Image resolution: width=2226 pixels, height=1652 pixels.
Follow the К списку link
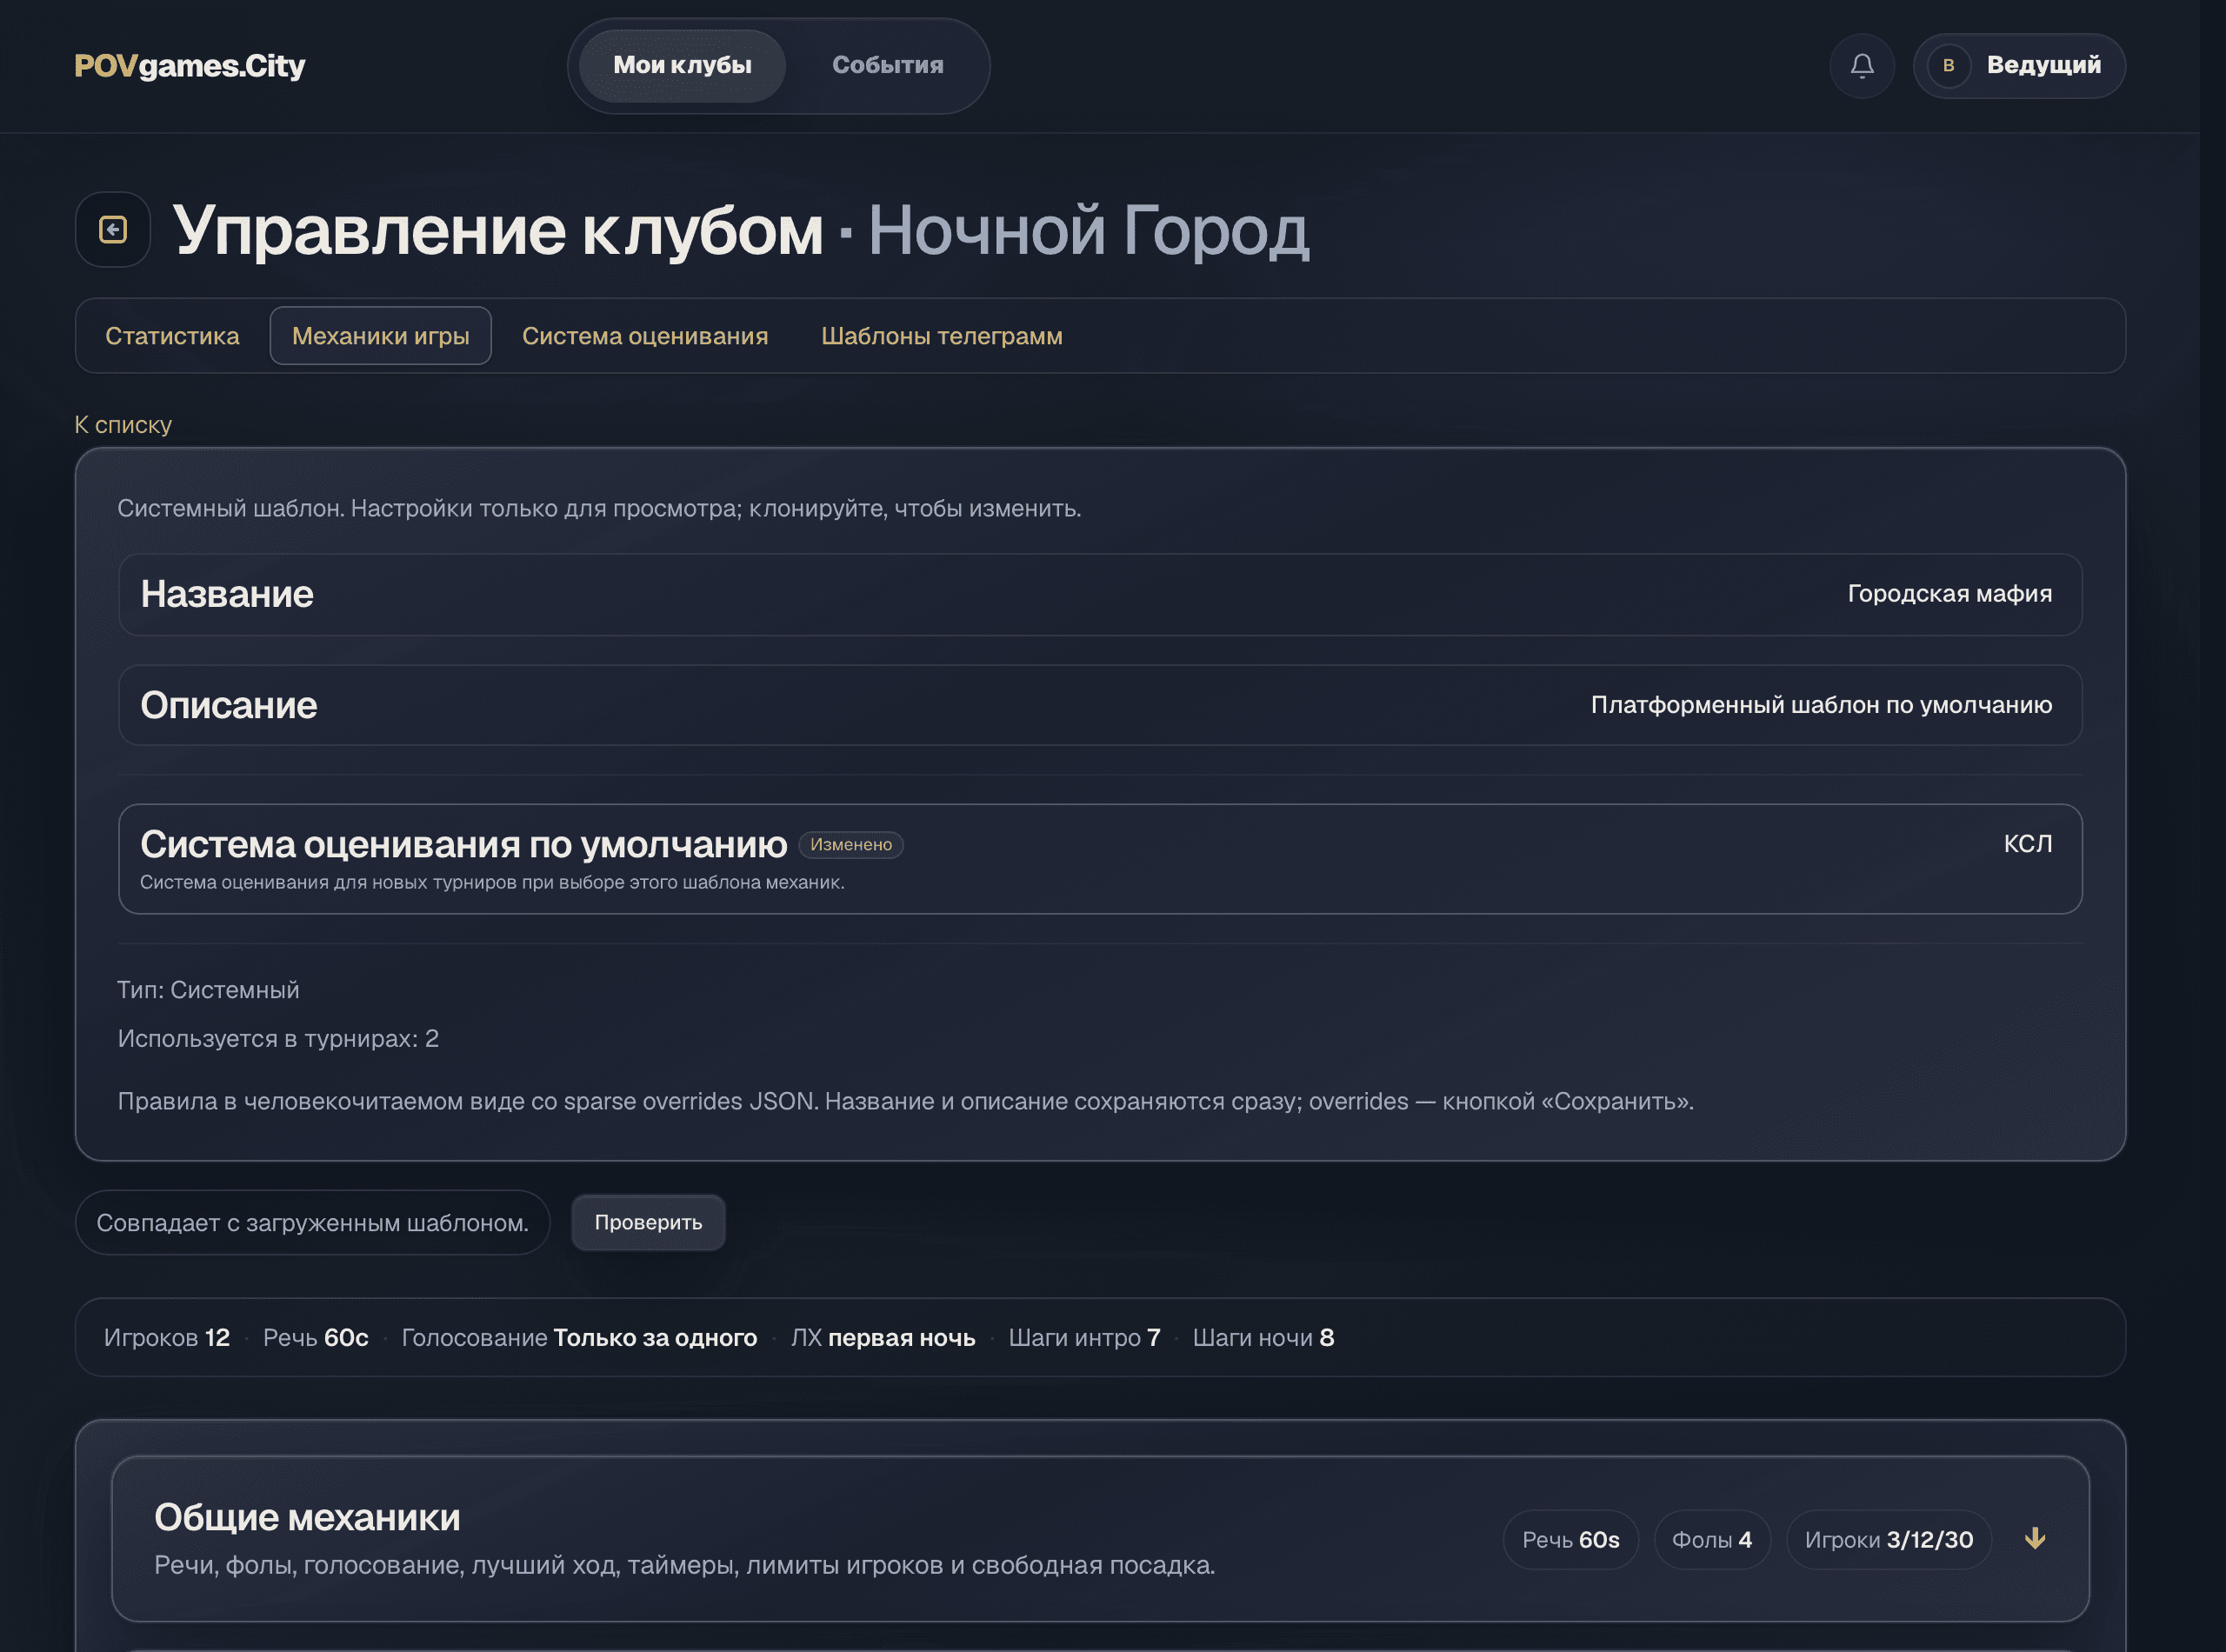[123, 425]
